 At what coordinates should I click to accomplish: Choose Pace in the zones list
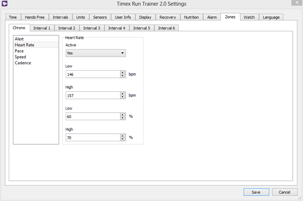tap(36, 51)
